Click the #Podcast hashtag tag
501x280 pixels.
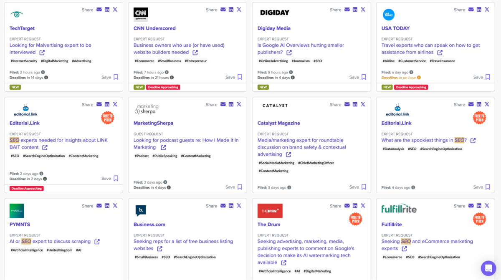[142, 156]
